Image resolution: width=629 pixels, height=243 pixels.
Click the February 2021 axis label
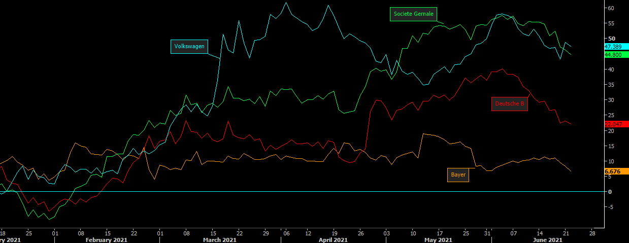tap(106, 239)
